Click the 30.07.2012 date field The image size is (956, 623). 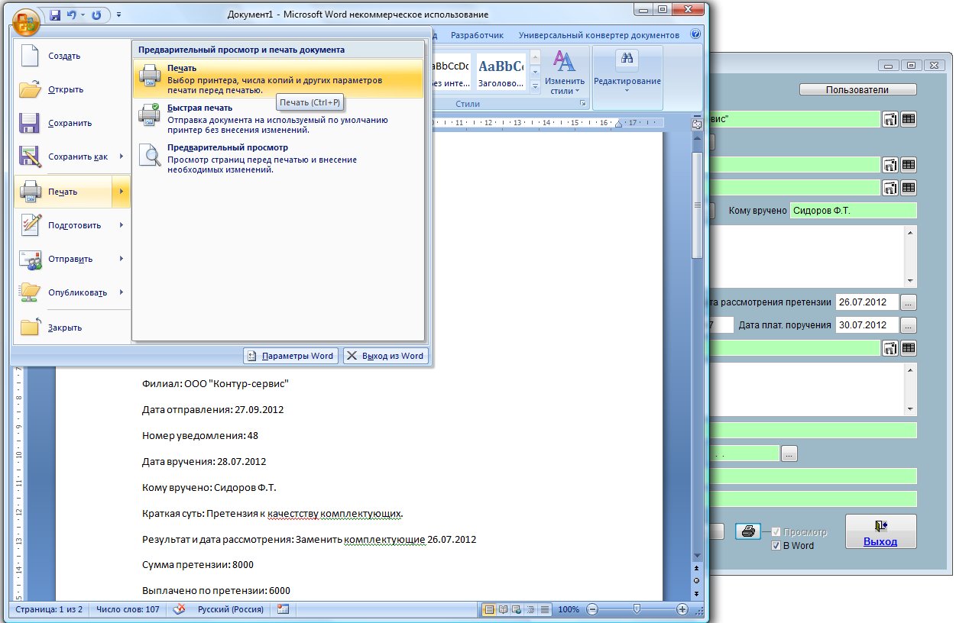[867, 325]
